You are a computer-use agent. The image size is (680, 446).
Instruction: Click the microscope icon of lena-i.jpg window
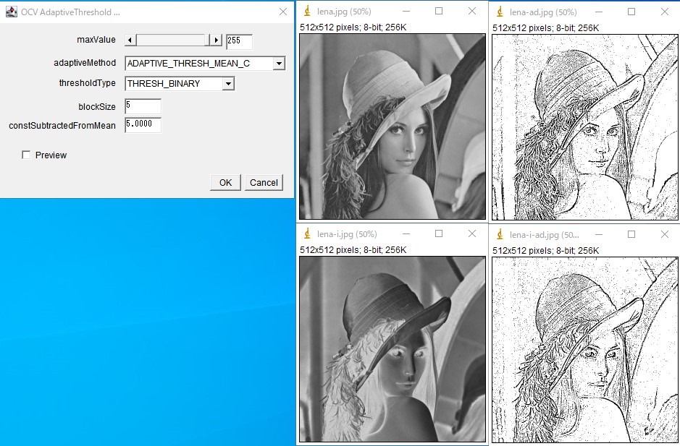point(308,233)
